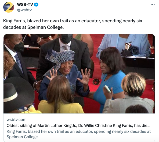Follow the wsbtv.com domain link
The width and height of the screenshot is (159, 142).
click(17, 120)
